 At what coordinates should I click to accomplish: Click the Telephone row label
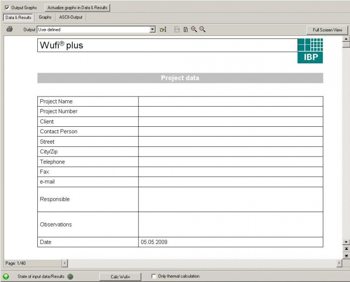52,162
